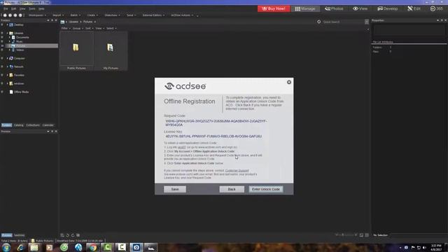Open the 365 mode button
Screen dimensions: 448x252
pos(436,8)
